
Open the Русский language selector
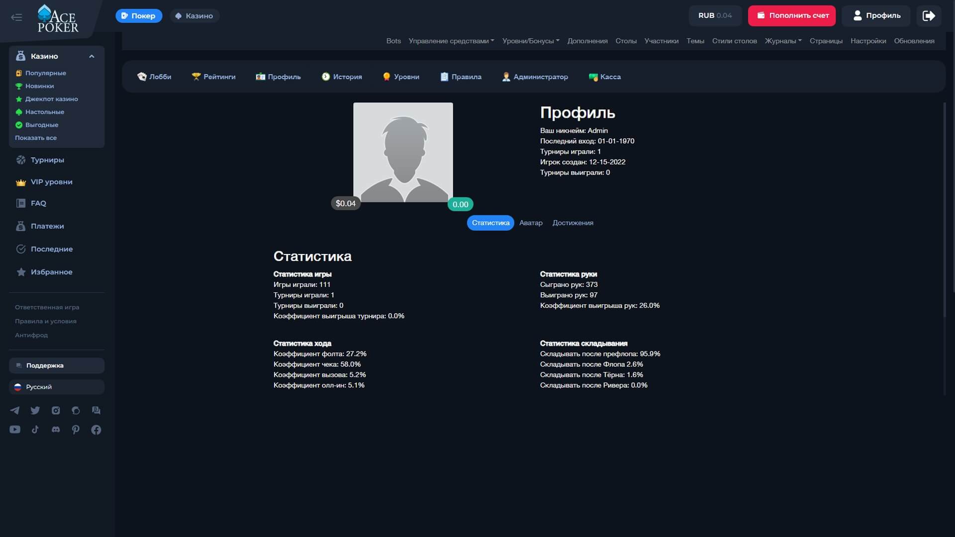pyautogui.click(x=57, y=387)
